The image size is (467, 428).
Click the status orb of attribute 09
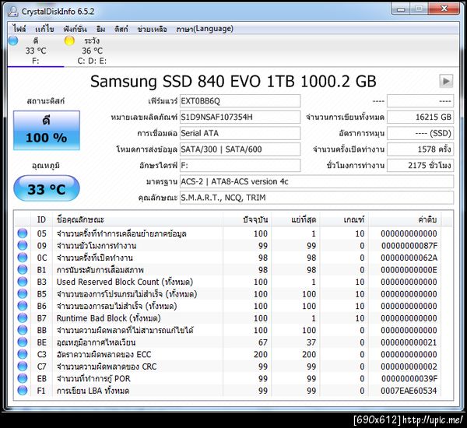[23, 245]
